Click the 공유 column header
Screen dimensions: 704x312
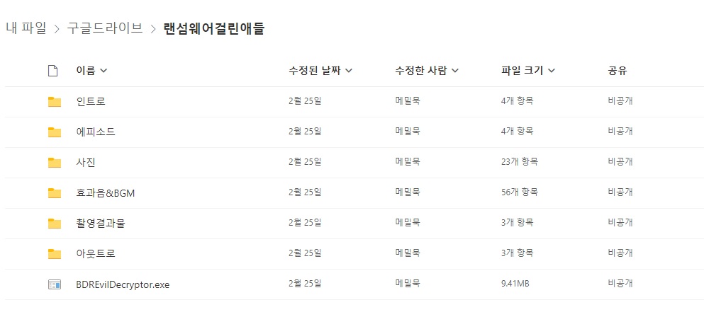[x=618, y=70]
